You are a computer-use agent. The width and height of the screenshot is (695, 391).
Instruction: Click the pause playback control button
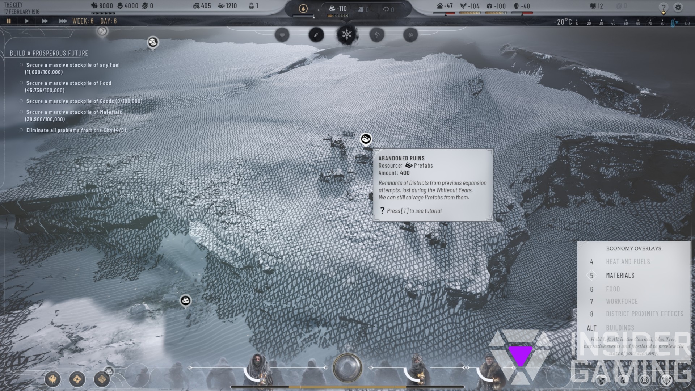(x=10, y=21)
